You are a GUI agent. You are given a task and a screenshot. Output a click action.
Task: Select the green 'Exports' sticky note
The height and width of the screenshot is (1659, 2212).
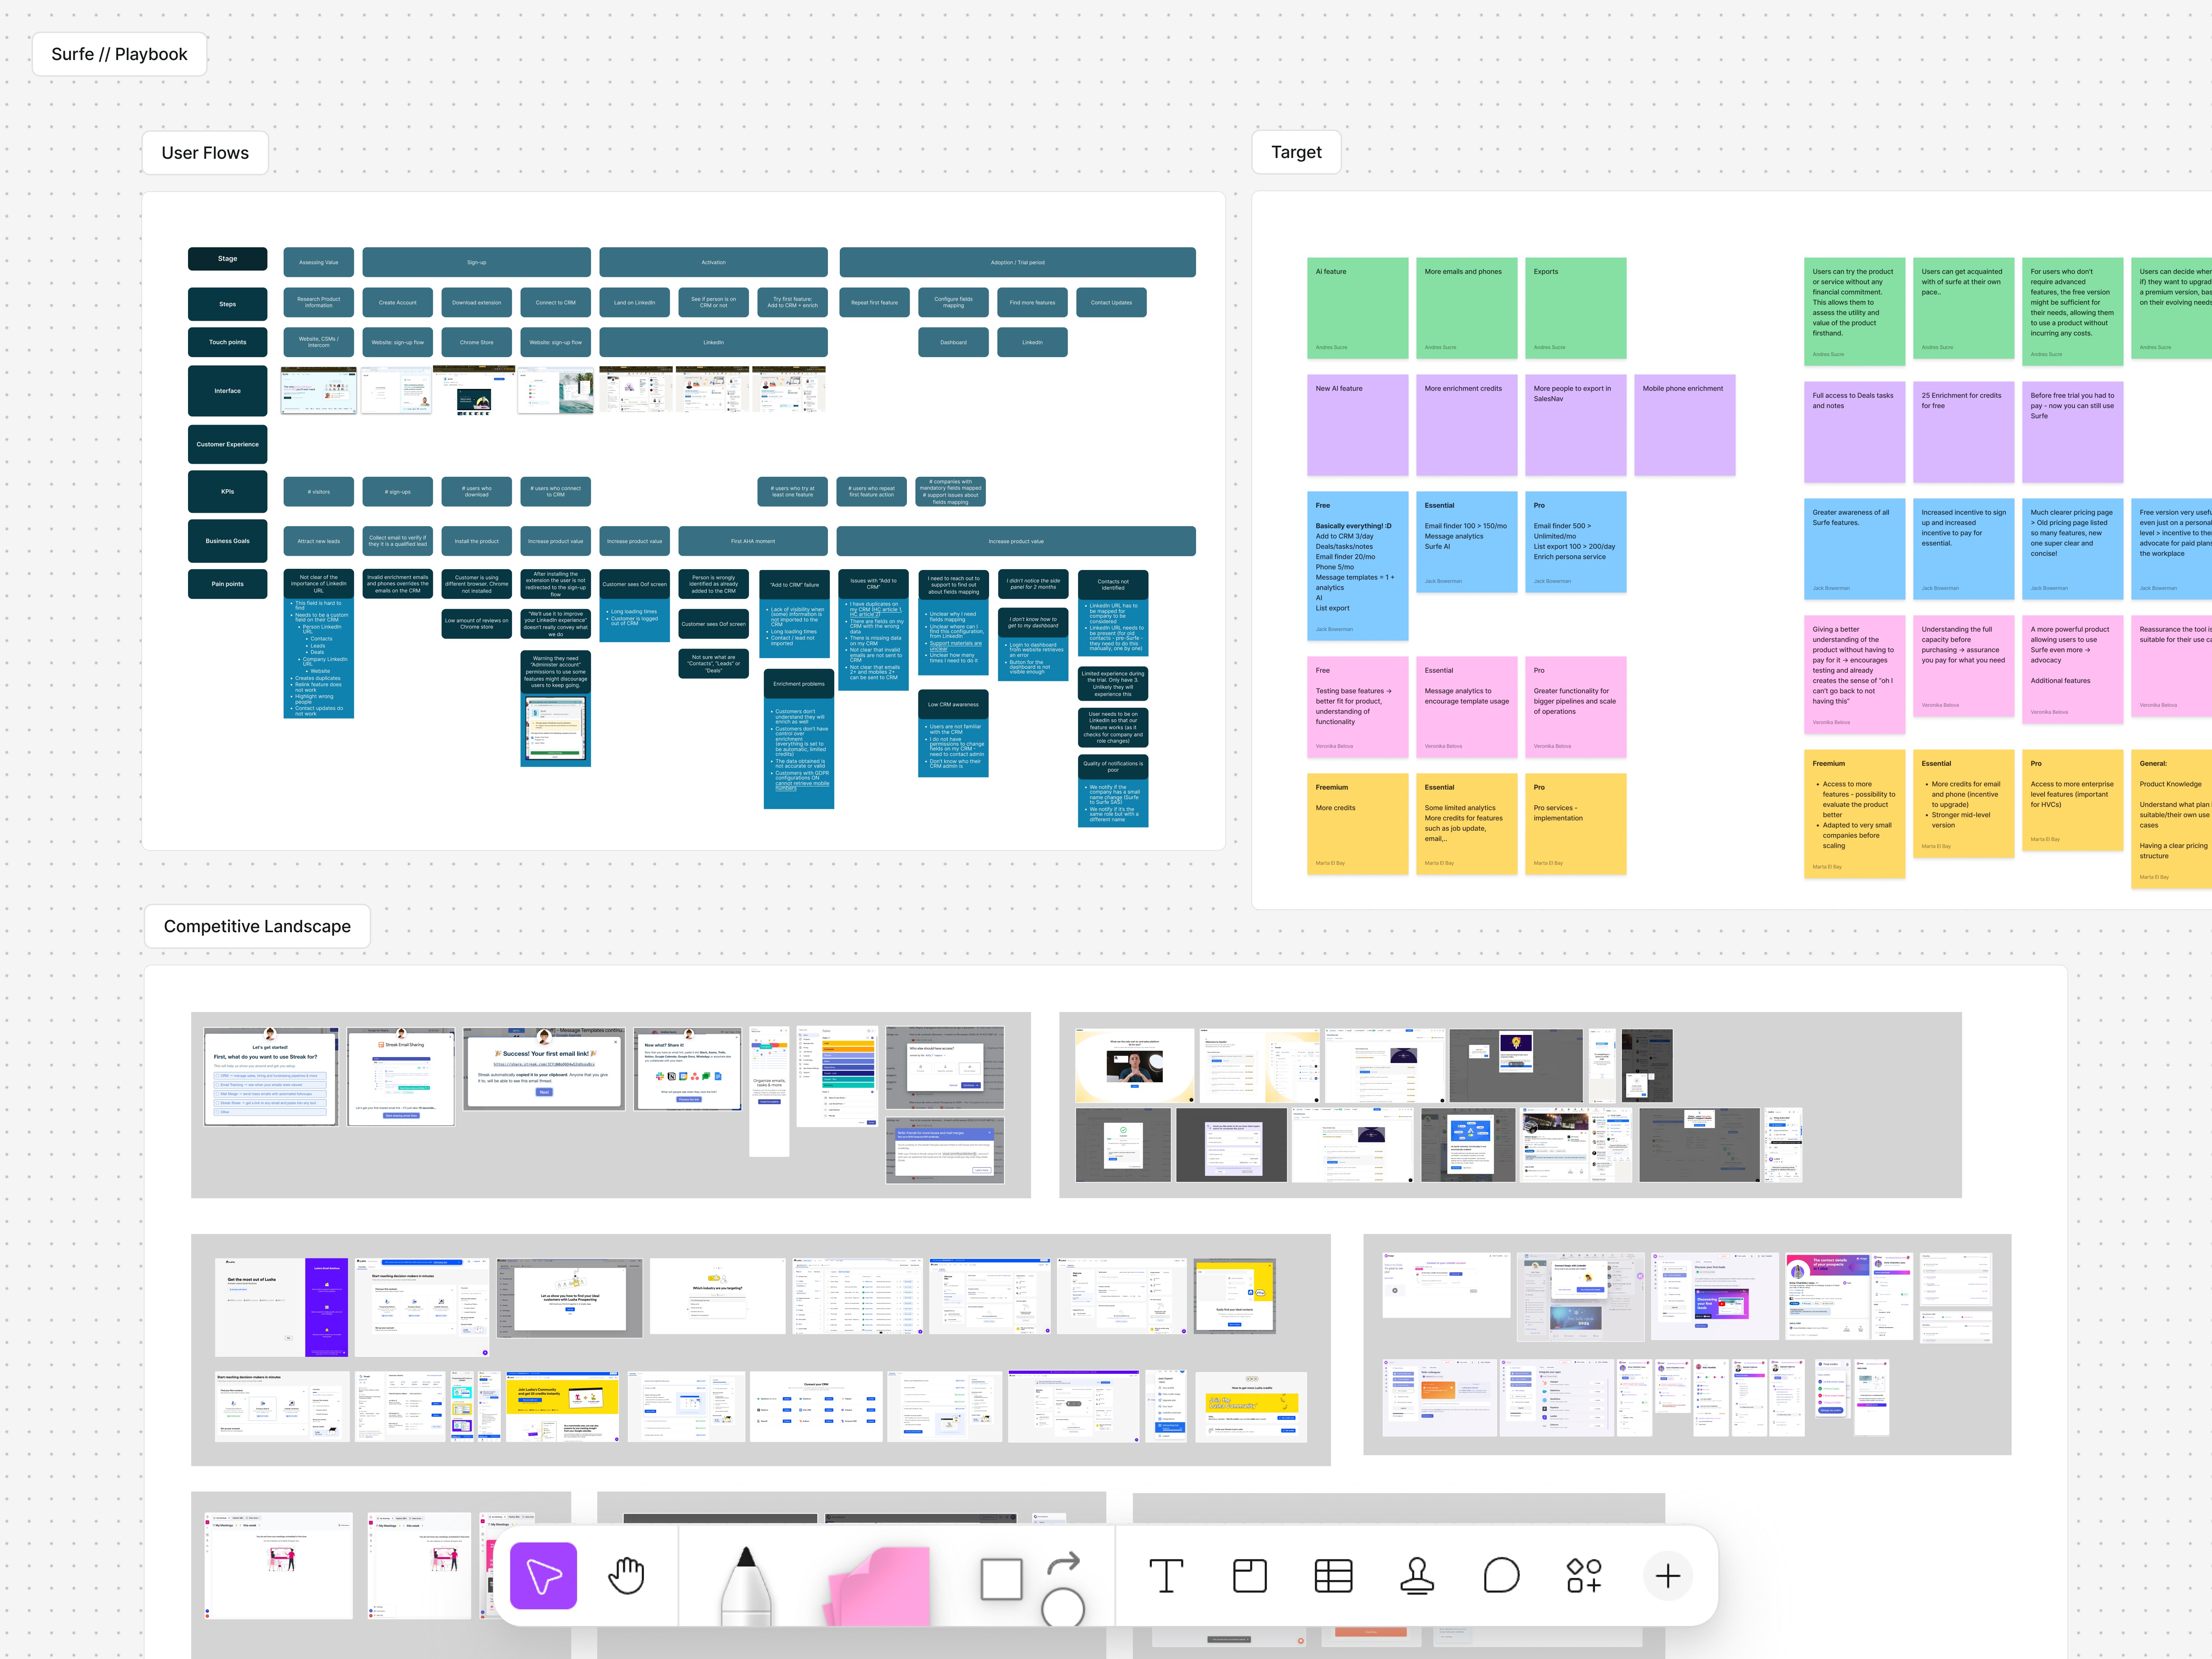click(1576, 308)
